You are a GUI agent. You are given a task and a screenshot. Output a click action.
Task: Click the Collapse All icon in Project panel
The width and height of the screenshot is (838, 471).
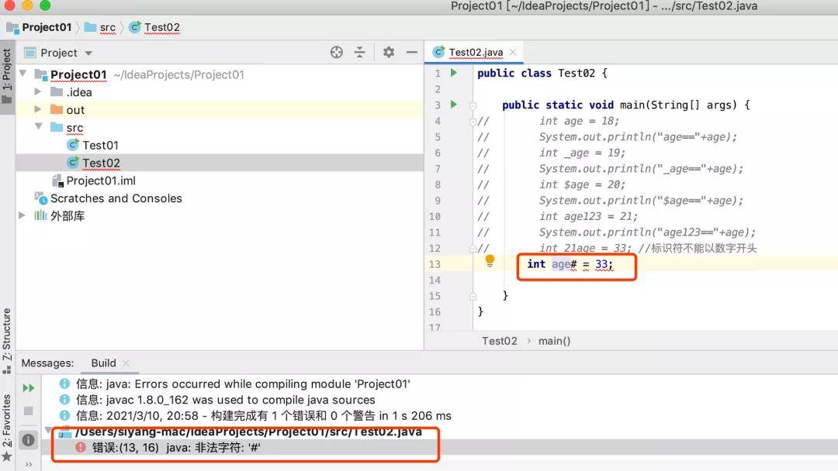(360, 52)
